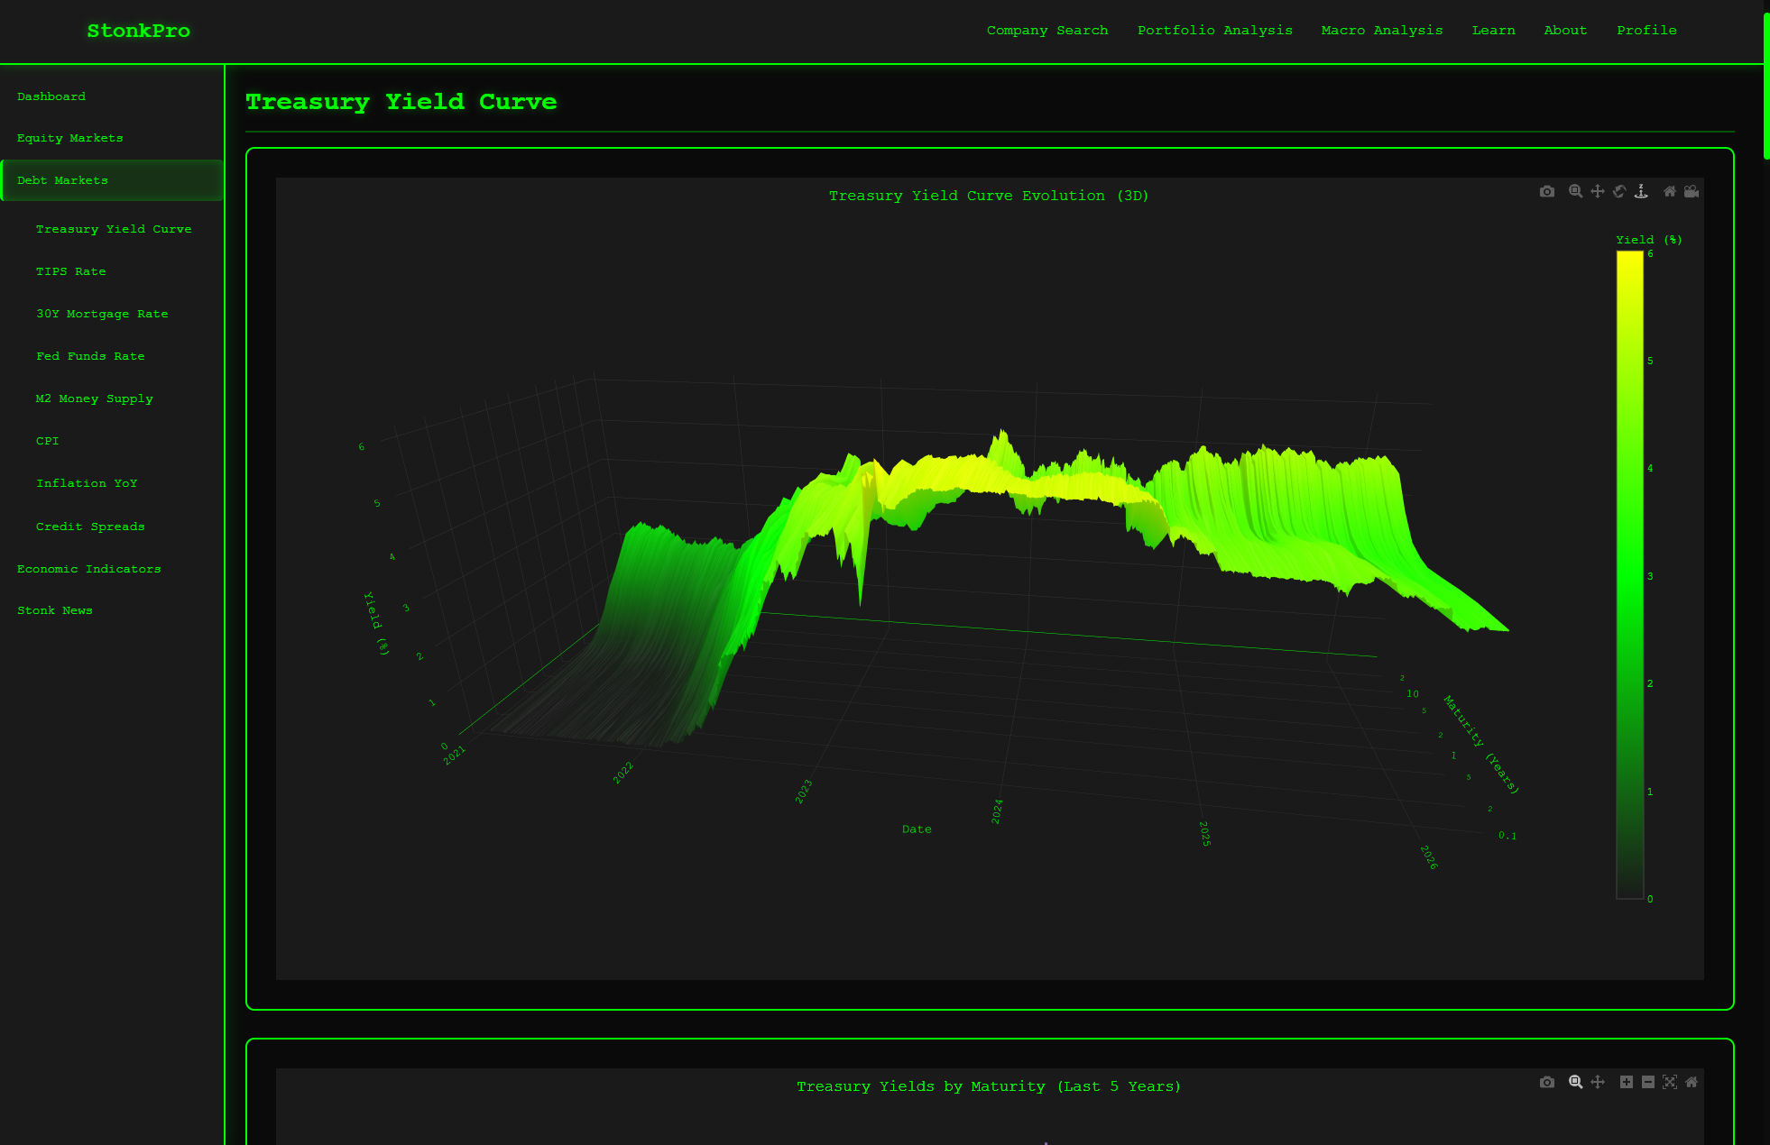Open Portfolio Analysis in top navigation
This screenshot has width=1770, height=1145.
(x=1214, y=30)
